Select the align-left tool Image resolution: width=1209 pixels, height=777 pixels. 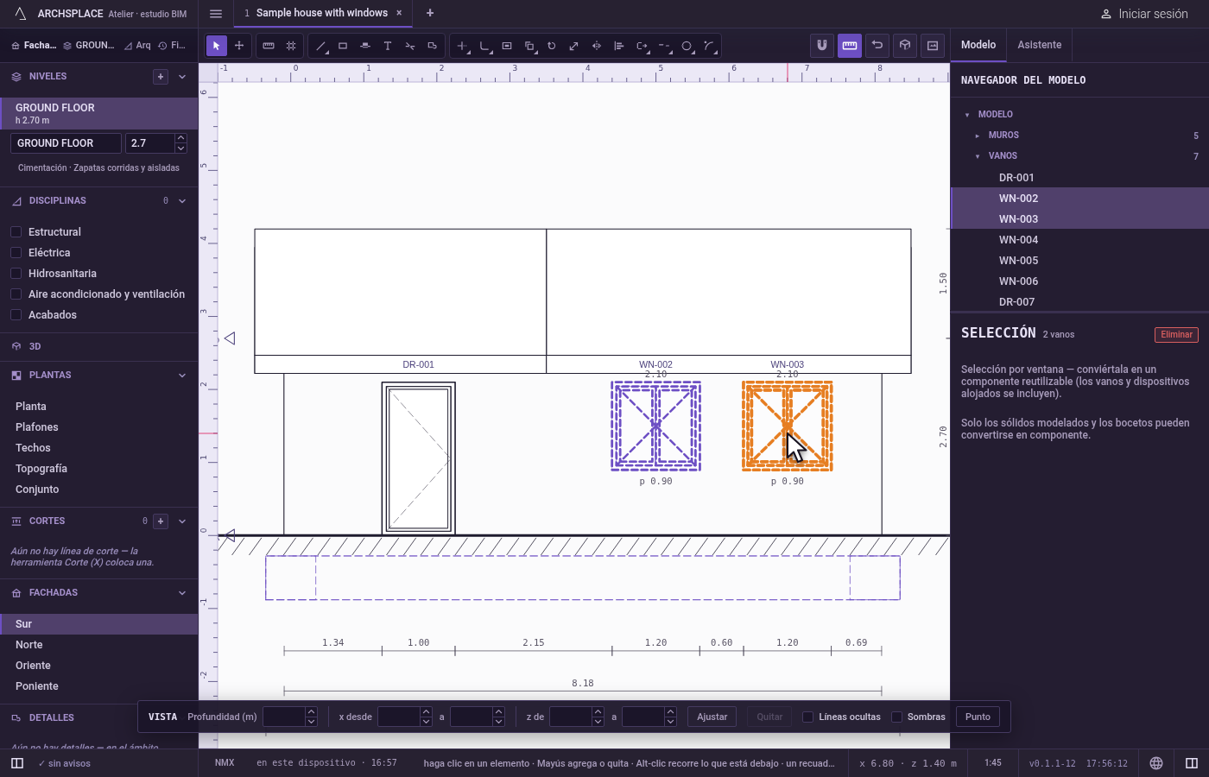(619, 46)
